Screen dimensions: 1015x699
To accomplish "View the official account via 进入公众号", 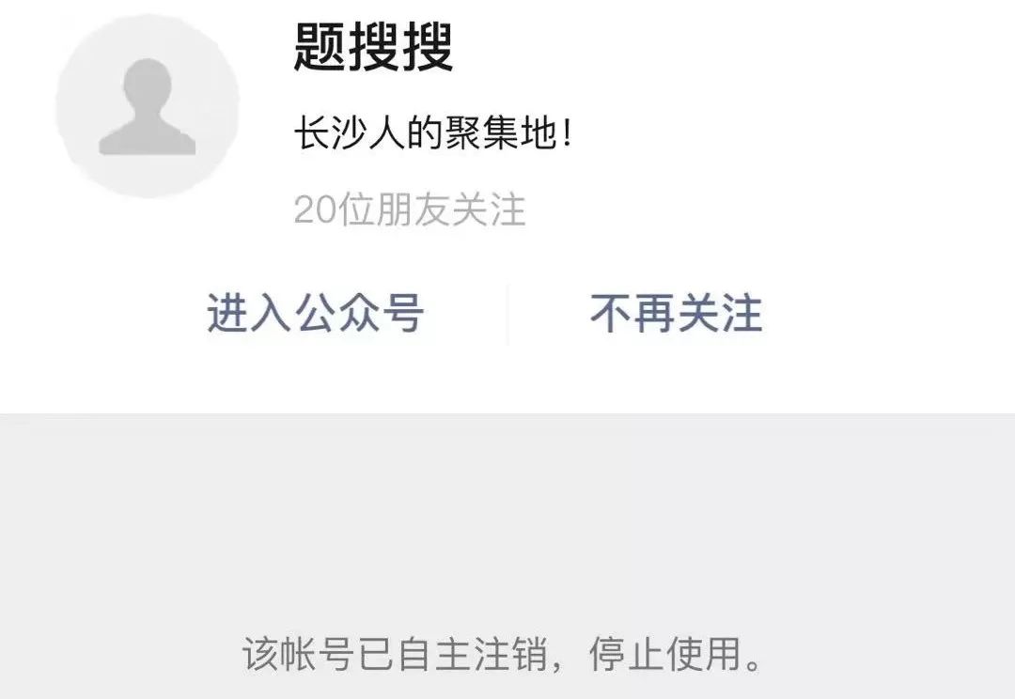I will [315, 313].
